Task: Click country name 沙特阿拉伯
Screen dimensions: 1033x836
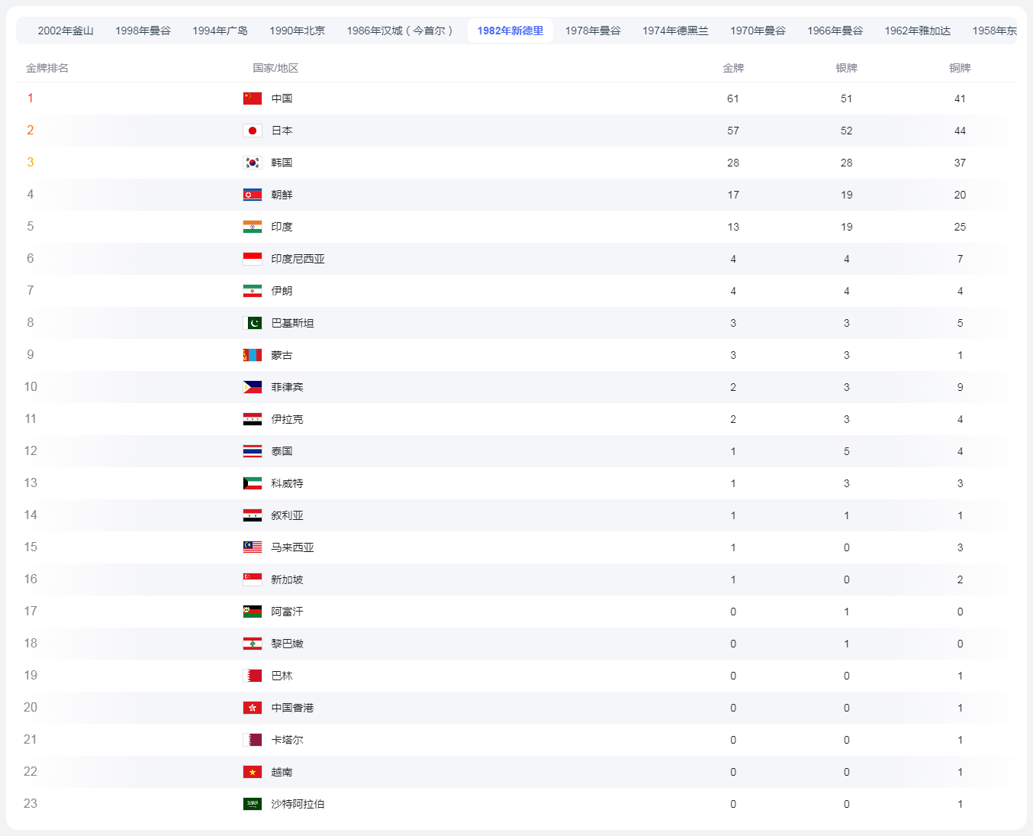Action: point(298,804)
